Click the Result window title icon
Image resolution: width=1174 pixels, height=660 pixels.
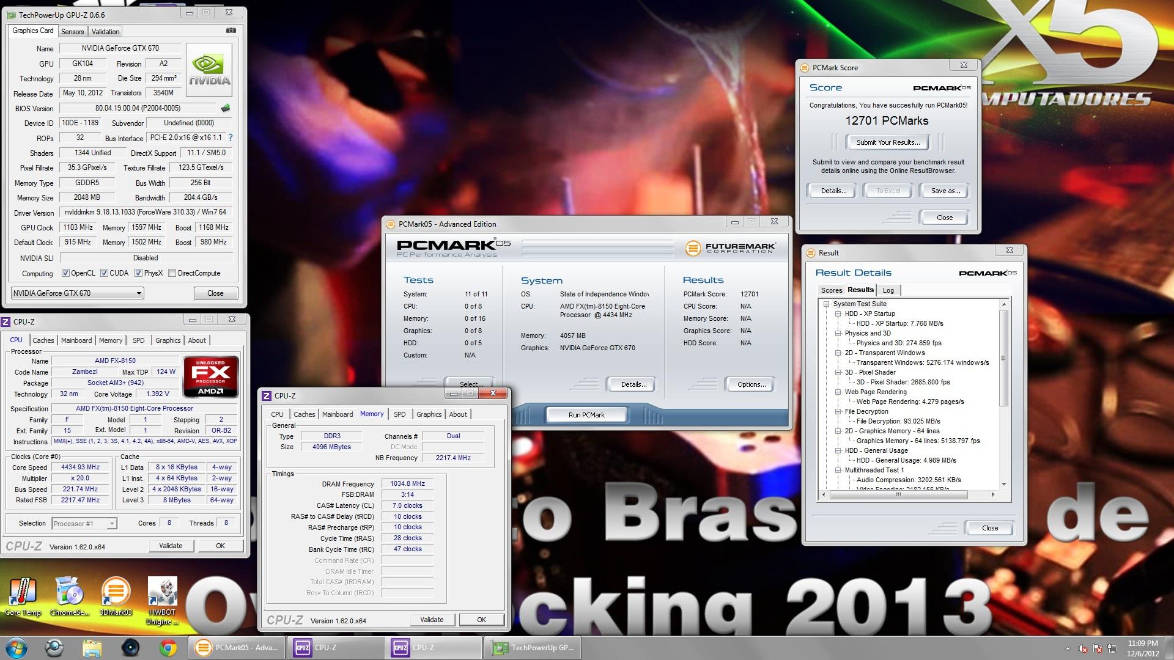point(811,252)
